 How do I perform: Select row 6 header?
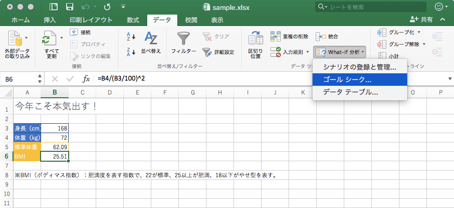click(x=7, y=157)
